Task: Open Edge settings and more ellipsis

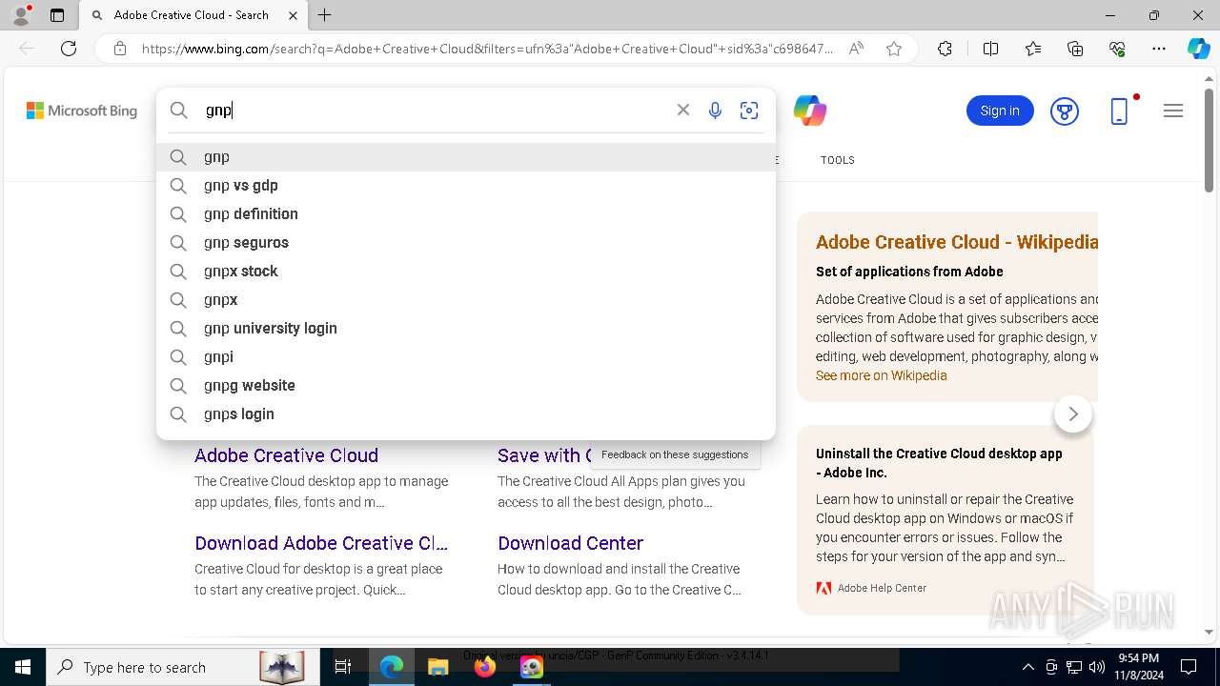Action: pos(1159,49)
